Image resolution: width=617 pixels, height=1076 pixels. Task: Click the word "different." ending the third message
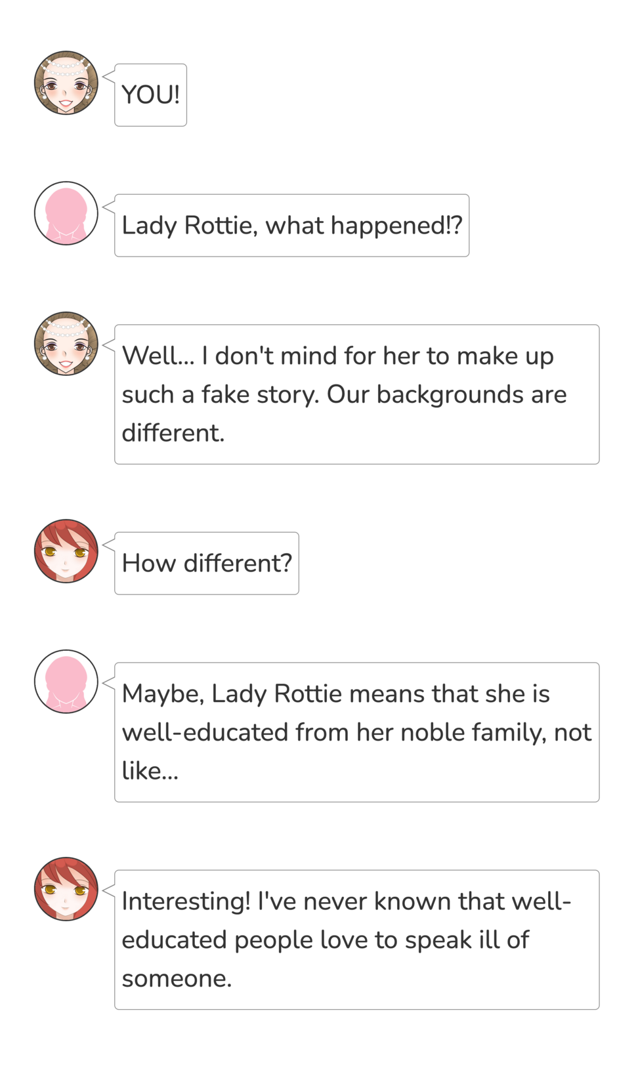[x=173, y=433]
